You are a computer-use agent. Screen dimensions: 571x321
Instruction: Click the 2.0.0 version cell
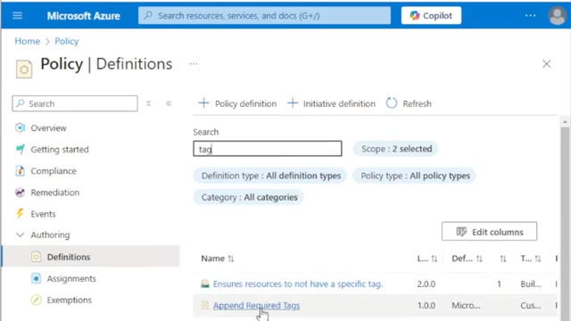point(426,284)
